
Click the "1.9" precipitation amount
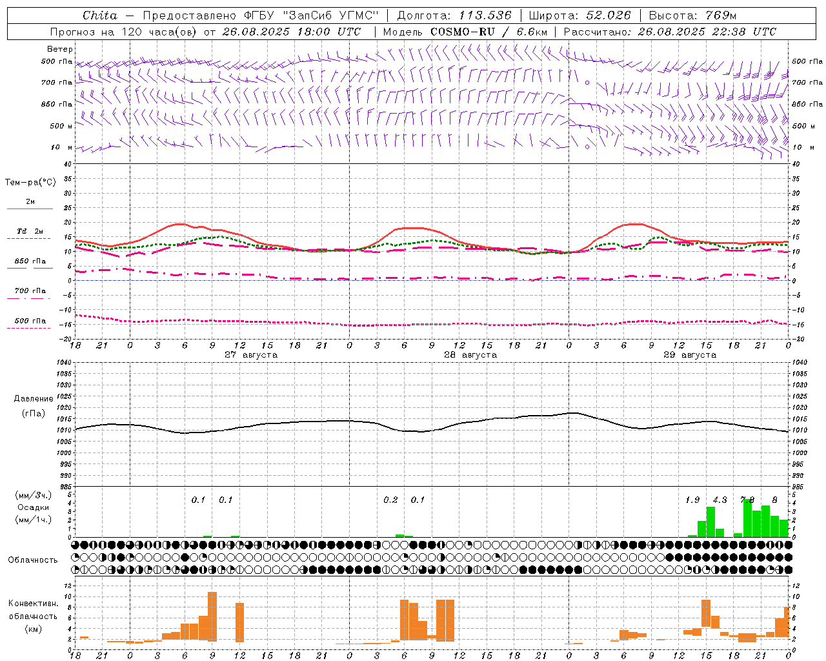692,500
